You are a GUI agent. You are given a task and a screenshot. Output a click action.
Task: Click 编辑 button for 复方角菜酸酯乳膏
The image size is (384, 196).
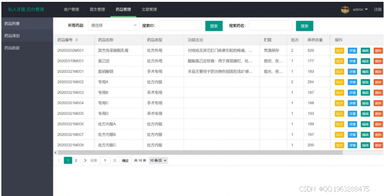point(365,50)
